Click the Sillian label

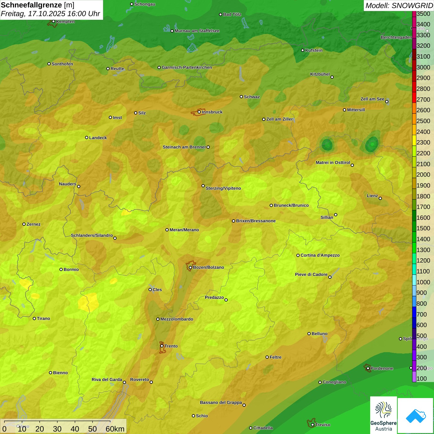327,217
